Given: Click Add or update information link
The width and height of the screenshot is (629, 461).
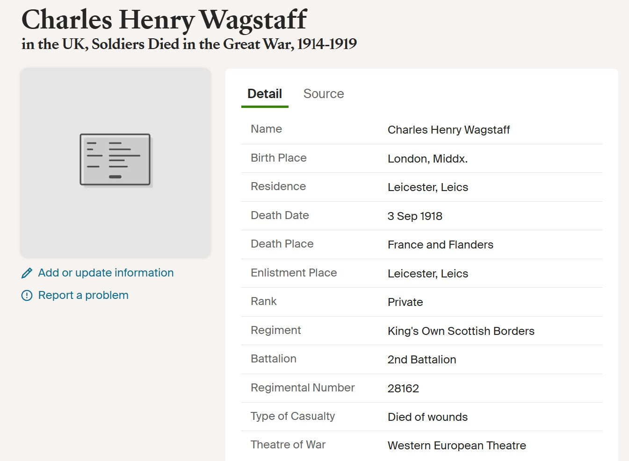Looking at the screenshot, I should 106,273.
